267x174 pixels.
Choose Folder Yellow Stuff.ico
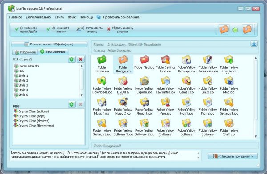[x=229, y=127]
